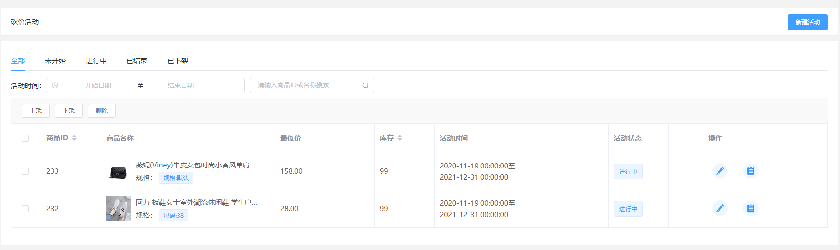Check the row checkbox for product 233
Viewport: 840px width, 250px height.
(25, 171)
